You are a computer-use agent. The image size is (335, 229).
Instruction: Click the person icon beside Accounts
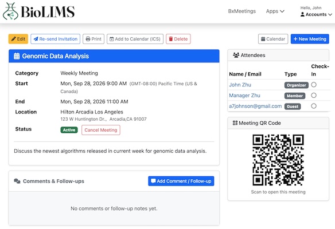(x=302, y=14)
